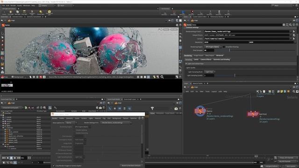Click the Pixel Samples value field
Screen dimensions: 299x168
point(209,50)
